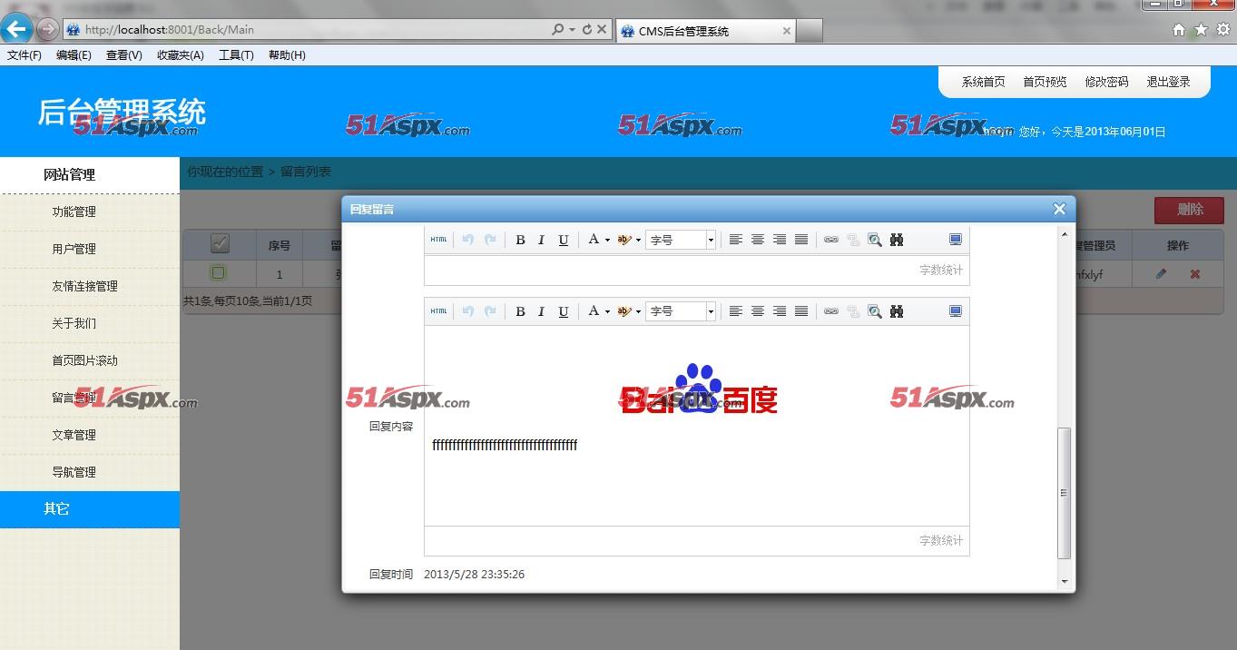Open the 帮助(H) menu
This screenshot has width=1237, height=650.
point(287,55)
